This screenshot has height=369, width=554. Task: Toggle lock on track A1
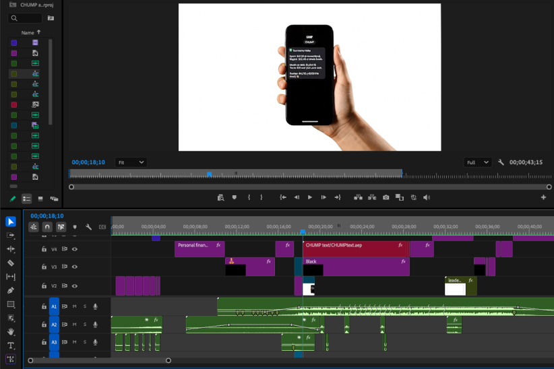pos(44,306)
